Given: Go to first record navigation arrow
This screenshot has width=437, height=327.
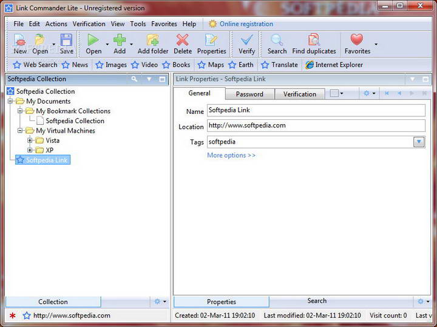Looking at the screenshot, I should [387, 93].
